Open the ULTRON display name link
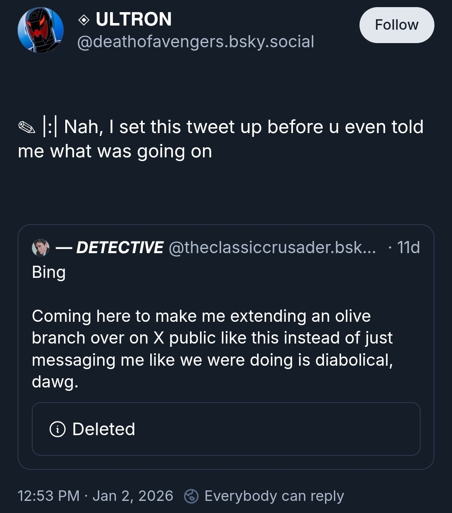Screen dimensions: 452x513 pos(134,19)
